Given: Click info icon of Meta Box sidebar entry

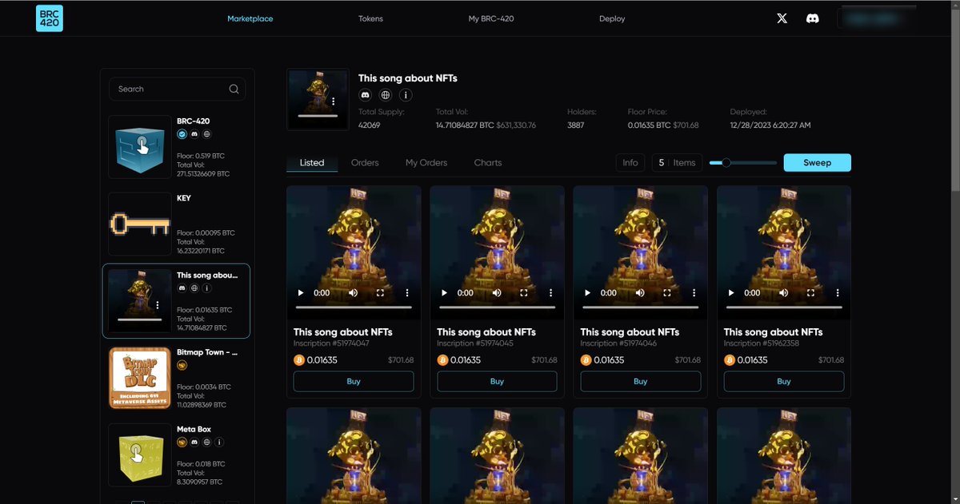Looking at the screenshot, I should click(x=219, y=442).
